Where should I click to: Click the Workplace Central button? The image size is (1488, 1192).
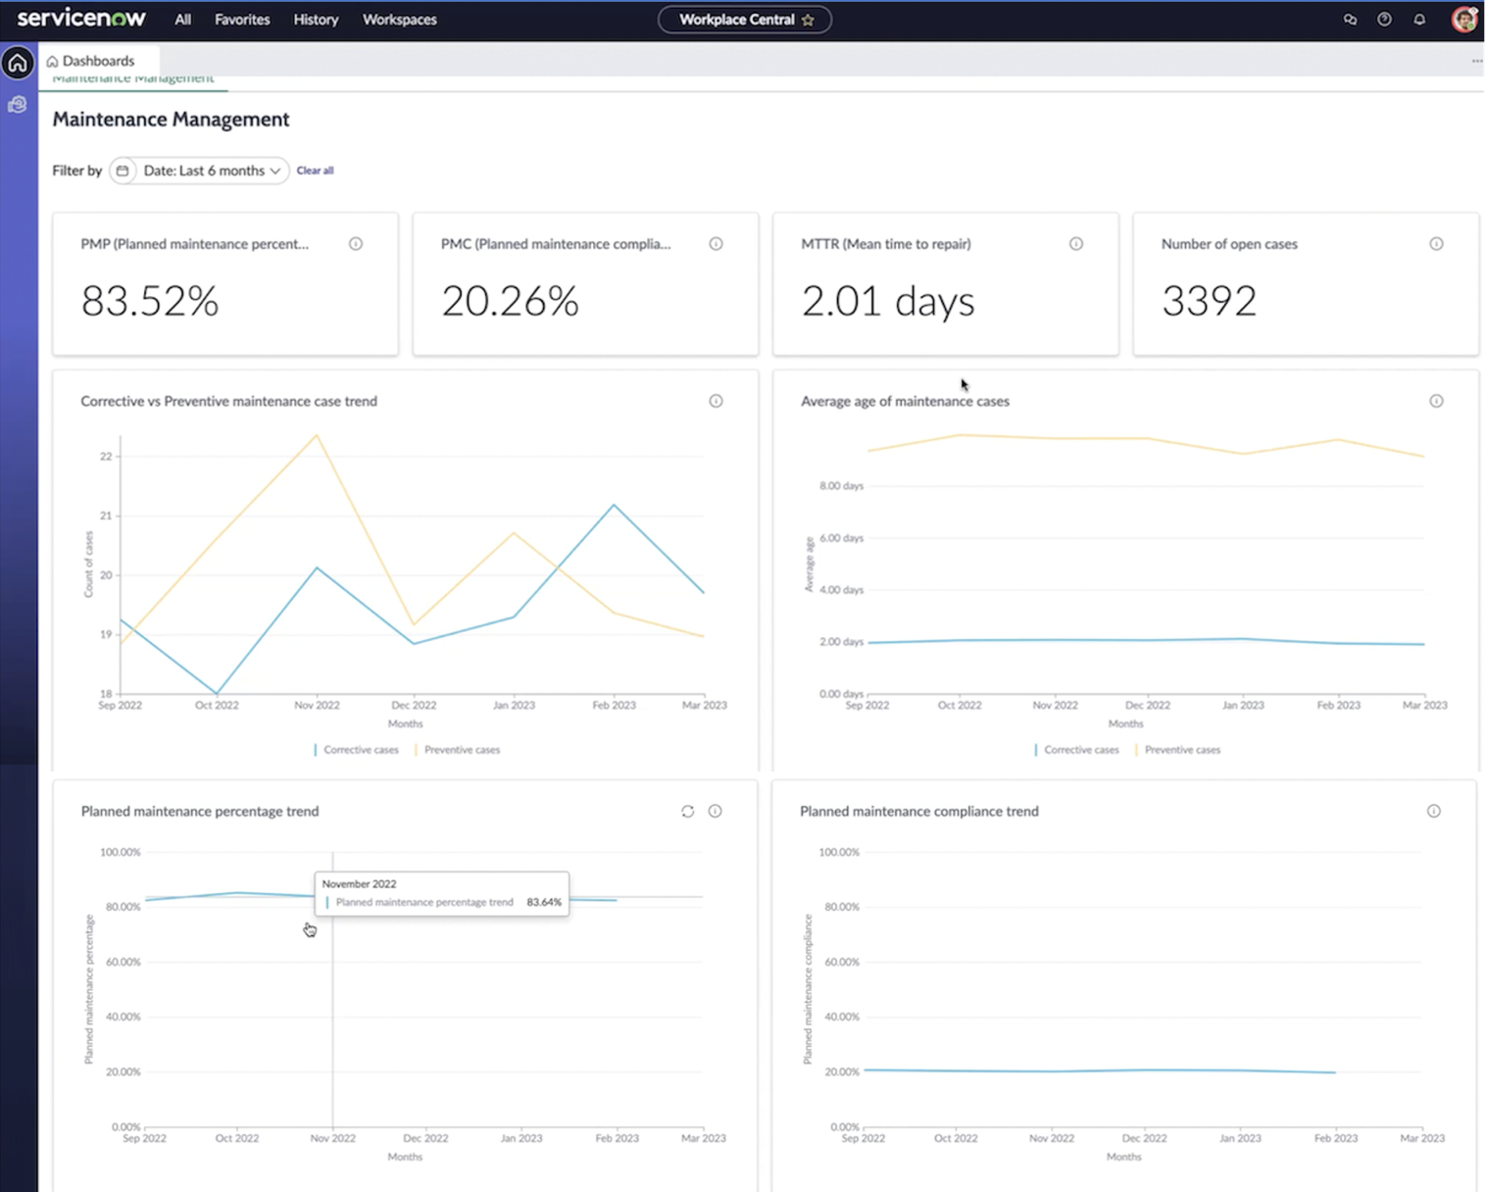pos(745,20)
